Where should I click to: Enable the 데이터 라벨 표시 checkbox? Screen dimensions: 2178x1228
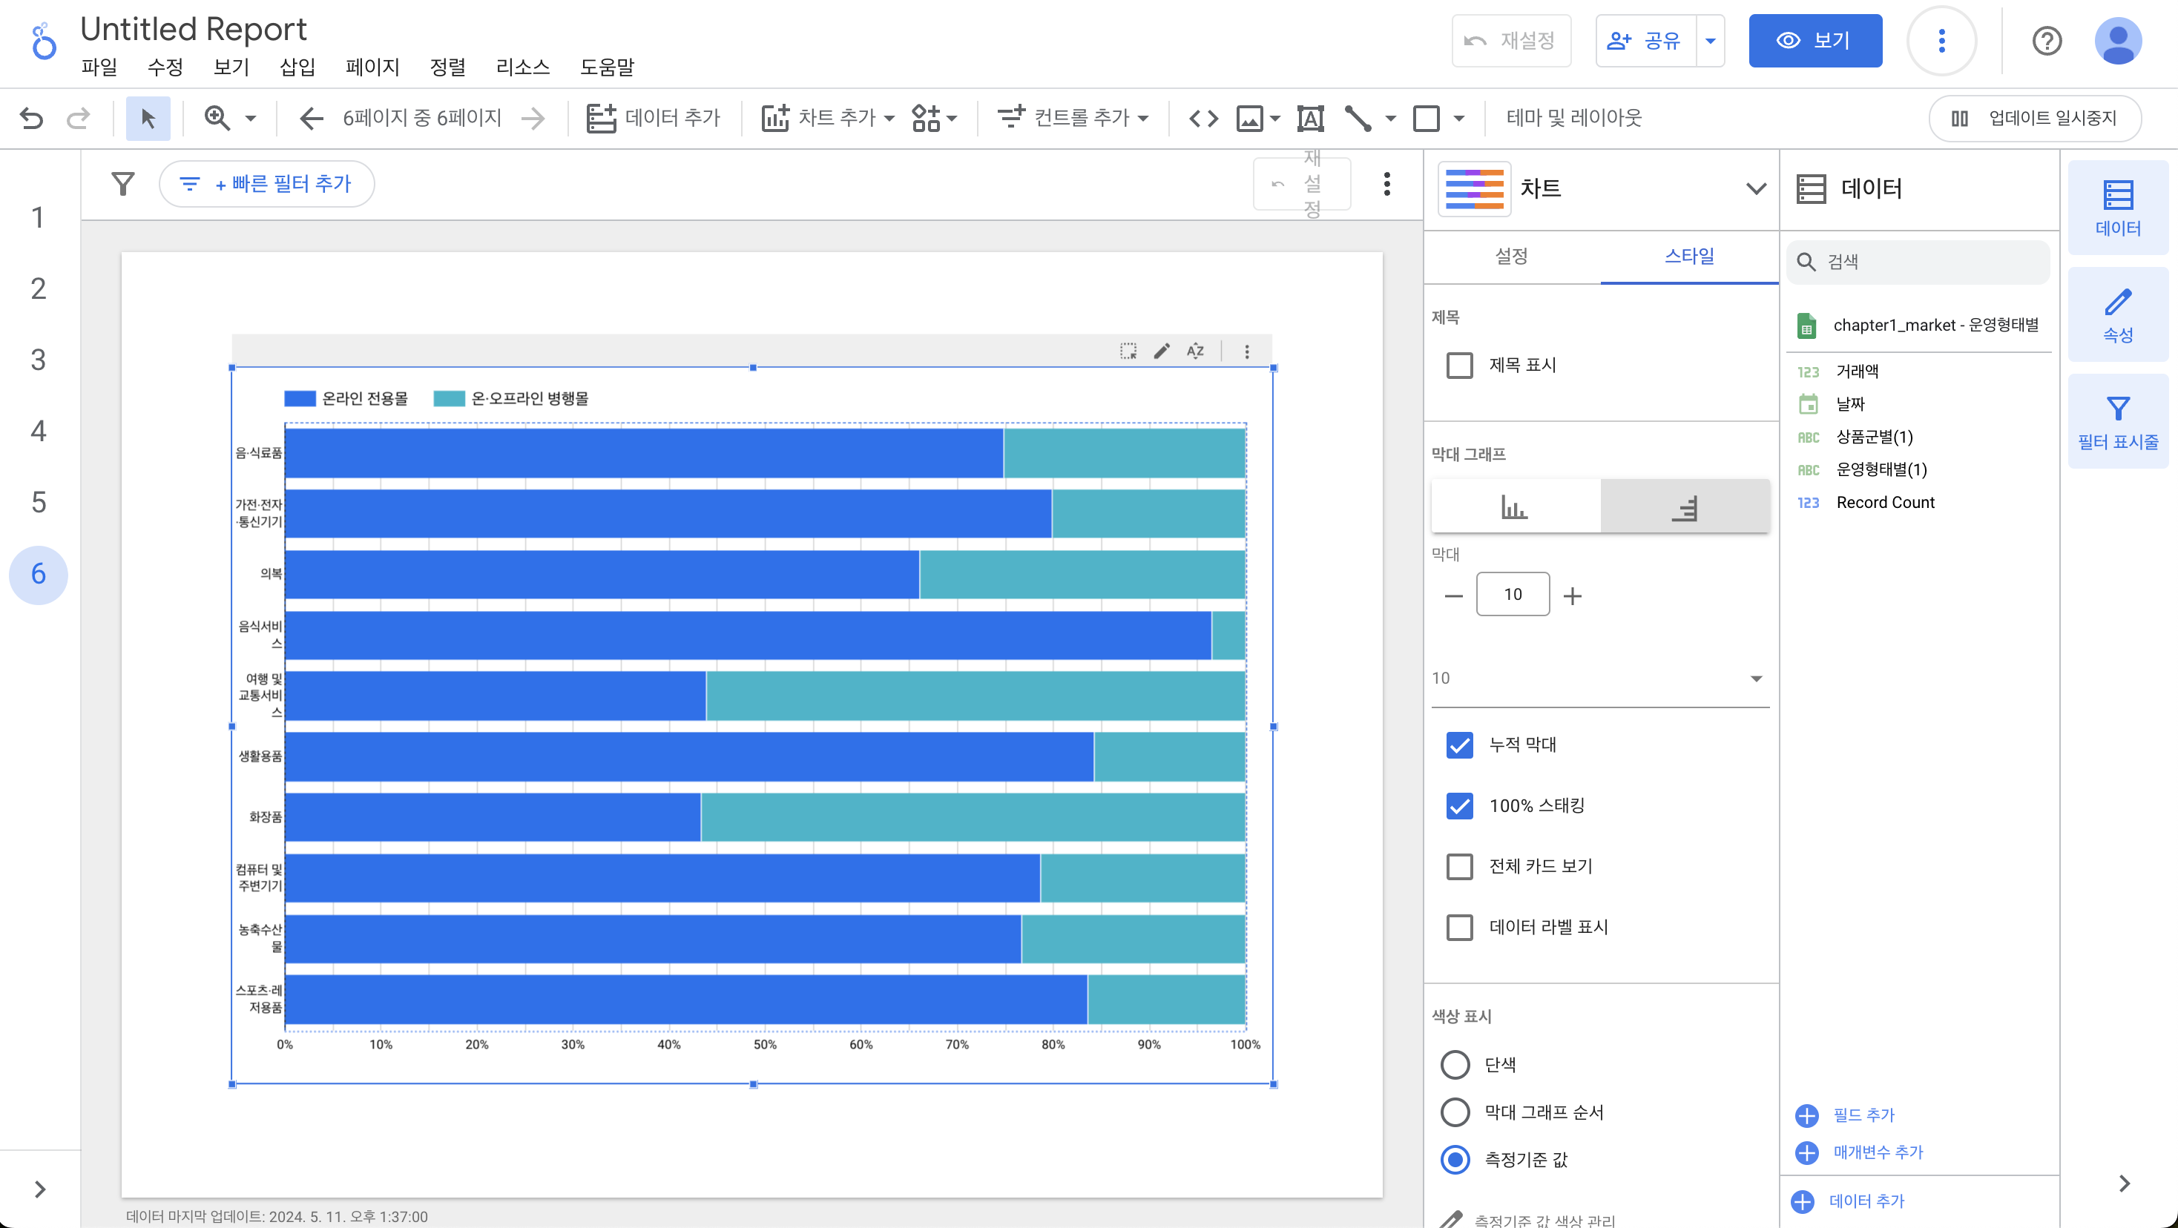[1459, 927]
